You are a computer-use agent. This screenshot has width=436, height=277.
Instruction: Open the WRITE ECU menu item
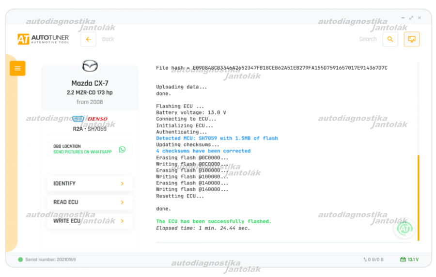pyautogui.click(x=90, y=221)
